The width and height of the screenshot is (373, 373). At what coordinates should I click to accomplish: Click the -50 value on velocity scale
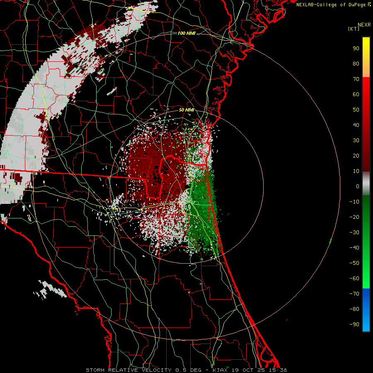pos(354,263)
